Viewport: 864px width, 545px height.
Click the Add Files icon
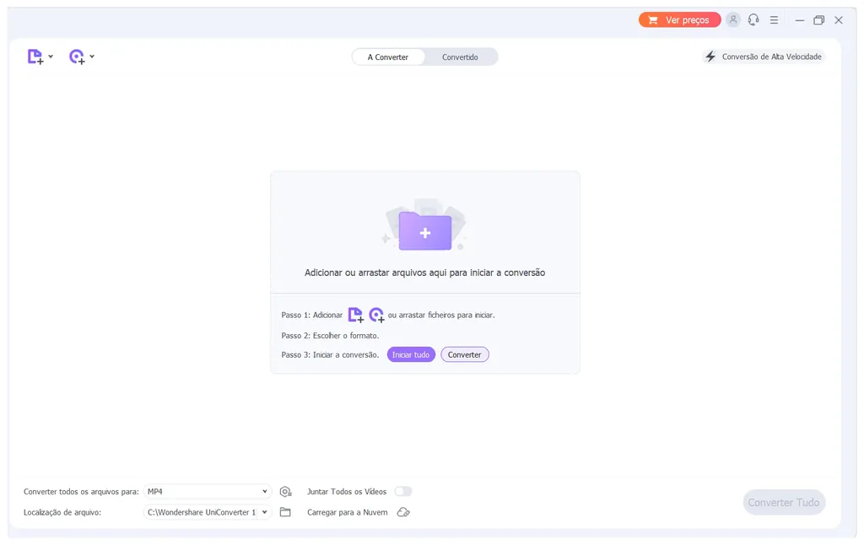click(x=35, y=56)
